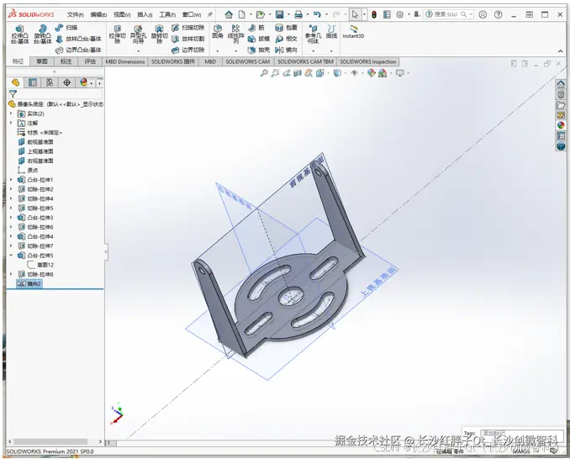
Task: Switch to the 评估 evaluate ribbon tab
Action: point(90,61)
